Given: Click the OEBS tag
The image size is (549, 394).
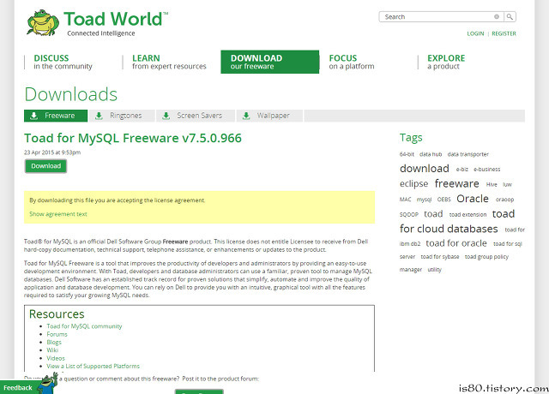Looking at the screenshot, I should coord(444,200).
